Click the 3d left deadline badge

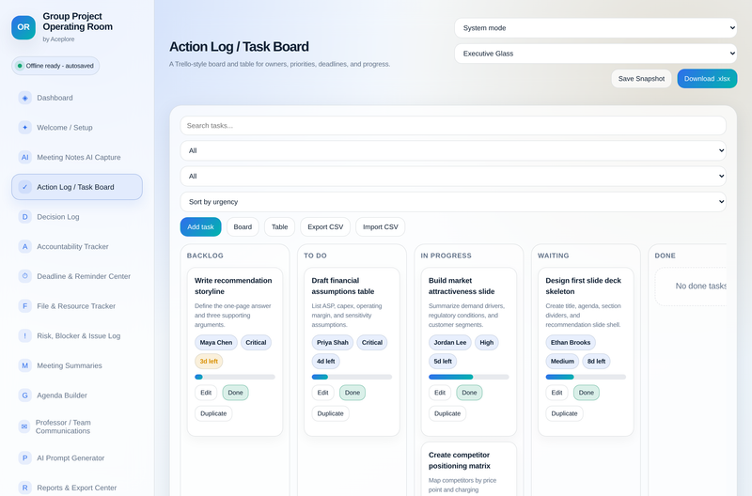click(x=209, y=362)
